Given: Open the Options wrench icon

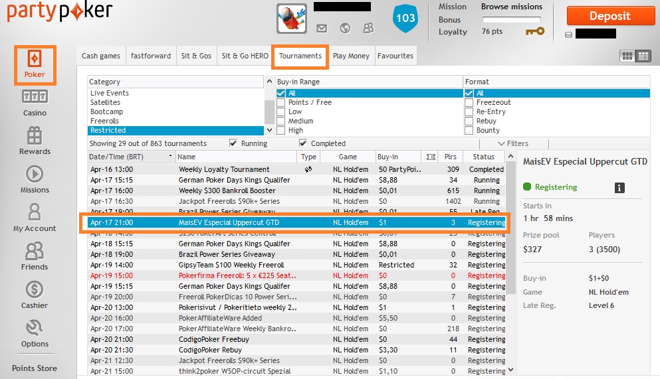Looking at the screenshot, I should coord(35,328).
